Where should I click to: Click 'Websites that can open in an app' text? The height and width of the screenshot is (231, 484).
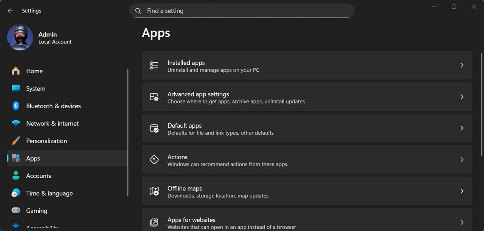[232, 227]
